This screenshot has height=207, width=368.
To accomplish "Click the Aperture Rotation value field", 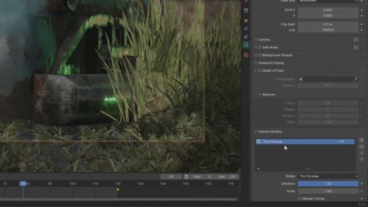I will pos(328,116).
